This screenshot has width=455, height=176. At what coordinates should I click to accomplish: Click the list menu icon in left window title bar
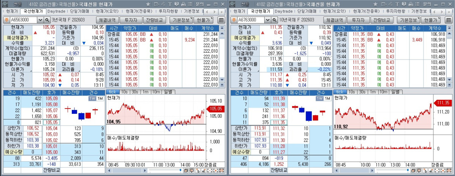(190, 4)
